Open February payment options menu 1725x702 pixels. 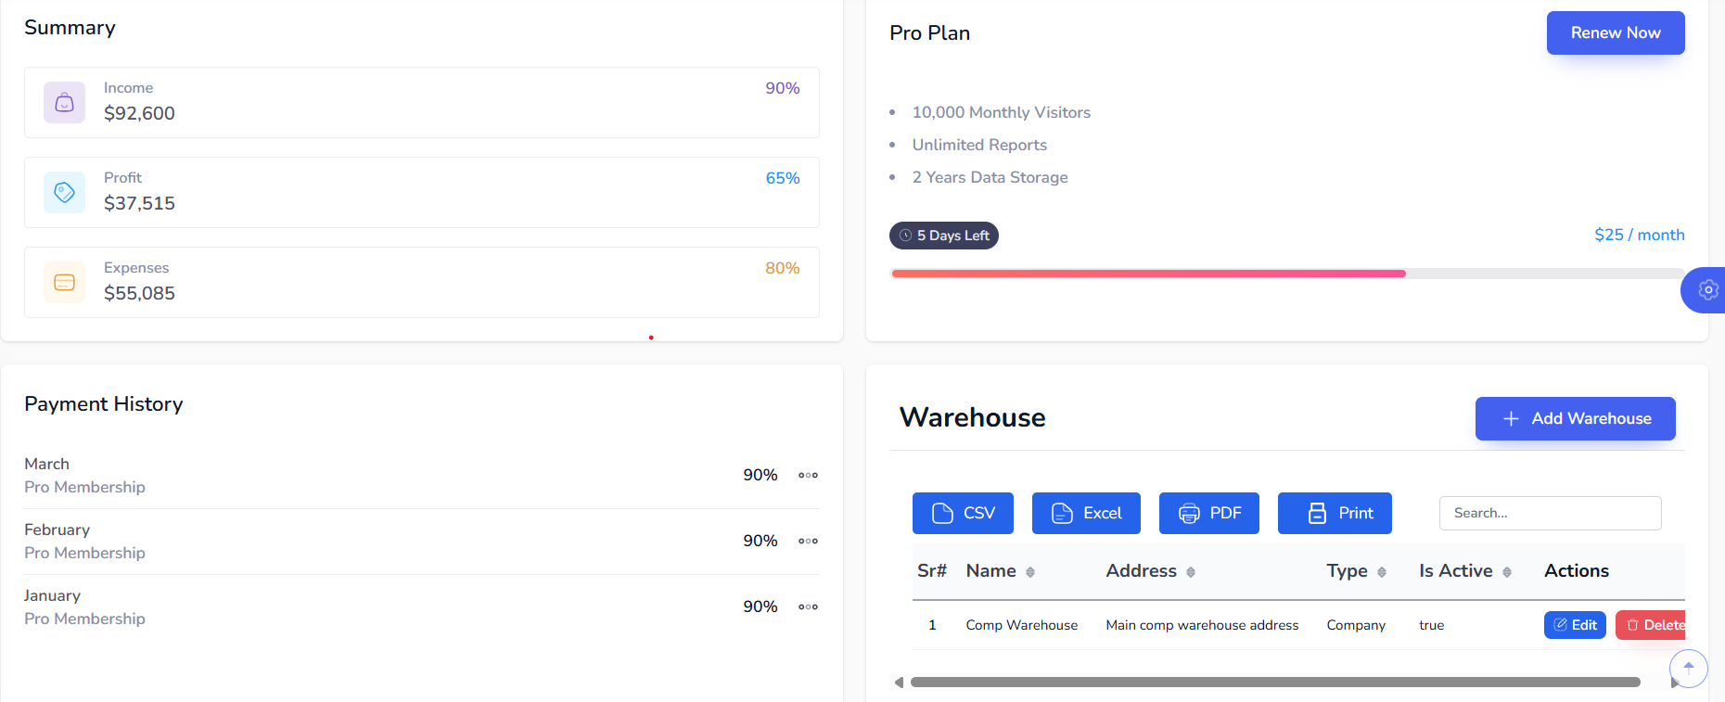pos(808,541)
